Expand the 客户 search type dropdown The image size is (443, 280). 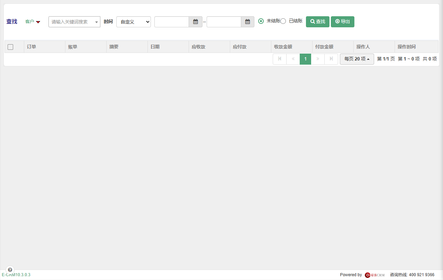[33, 22]
